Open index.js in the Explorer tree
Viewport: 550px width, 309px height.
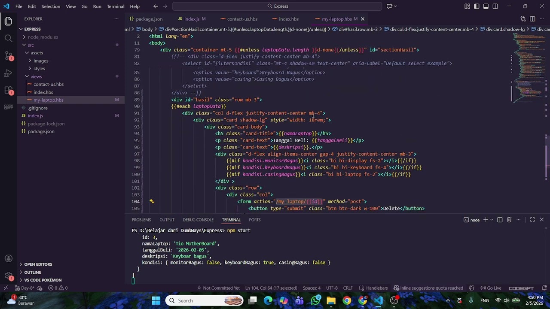pos(35,116)
